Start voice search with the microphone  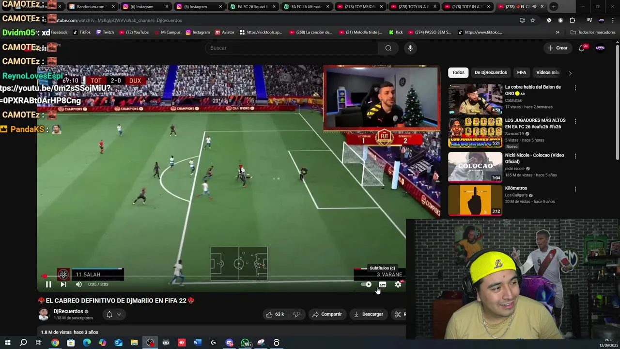[410, 48]
